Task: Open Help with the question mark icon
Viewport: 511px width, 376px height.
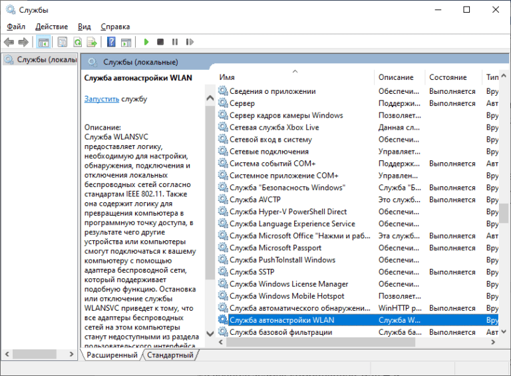Action: point(110,42)
